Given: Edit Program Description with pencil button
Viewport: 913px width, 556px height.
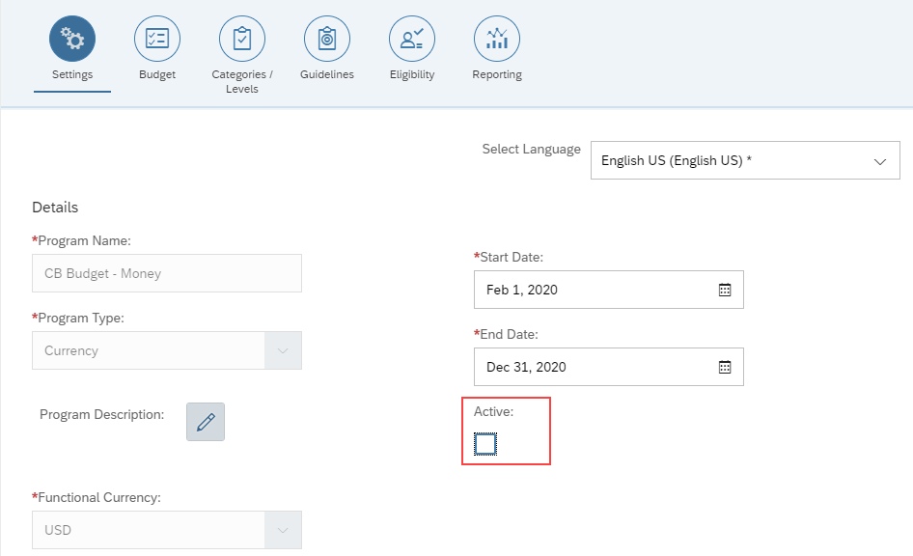Looking at the screenshot, I should 206,422.
